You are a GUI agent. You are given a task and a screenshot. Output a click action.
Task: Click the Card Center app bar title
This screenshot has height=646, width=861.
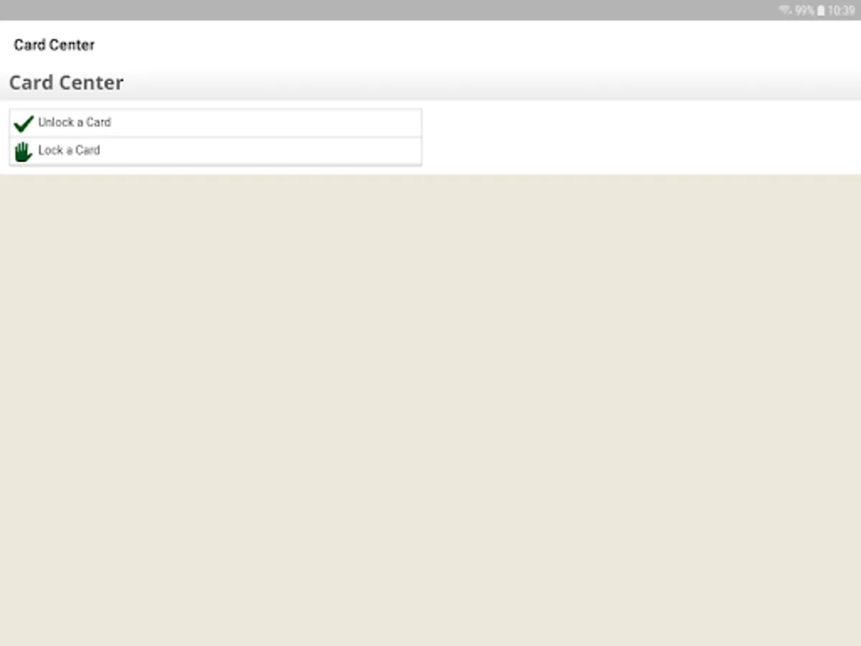[x=55, y=45]
